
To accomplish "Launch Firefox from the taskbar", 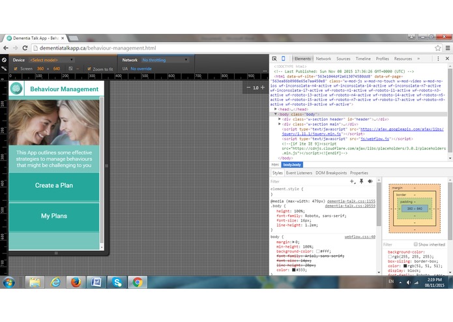I will tap(76, 282).
